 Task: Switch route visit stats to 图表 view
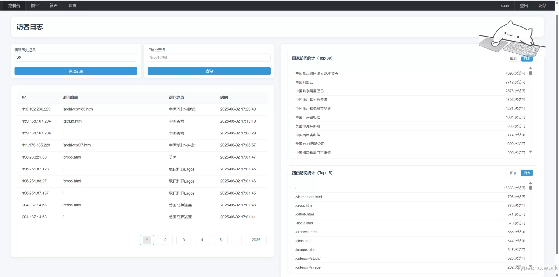coord(513,173)
